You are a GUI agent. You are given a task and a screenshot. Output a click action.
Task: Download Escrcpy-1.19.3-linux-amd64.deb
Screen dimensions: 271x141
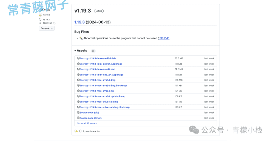(98, 58)
